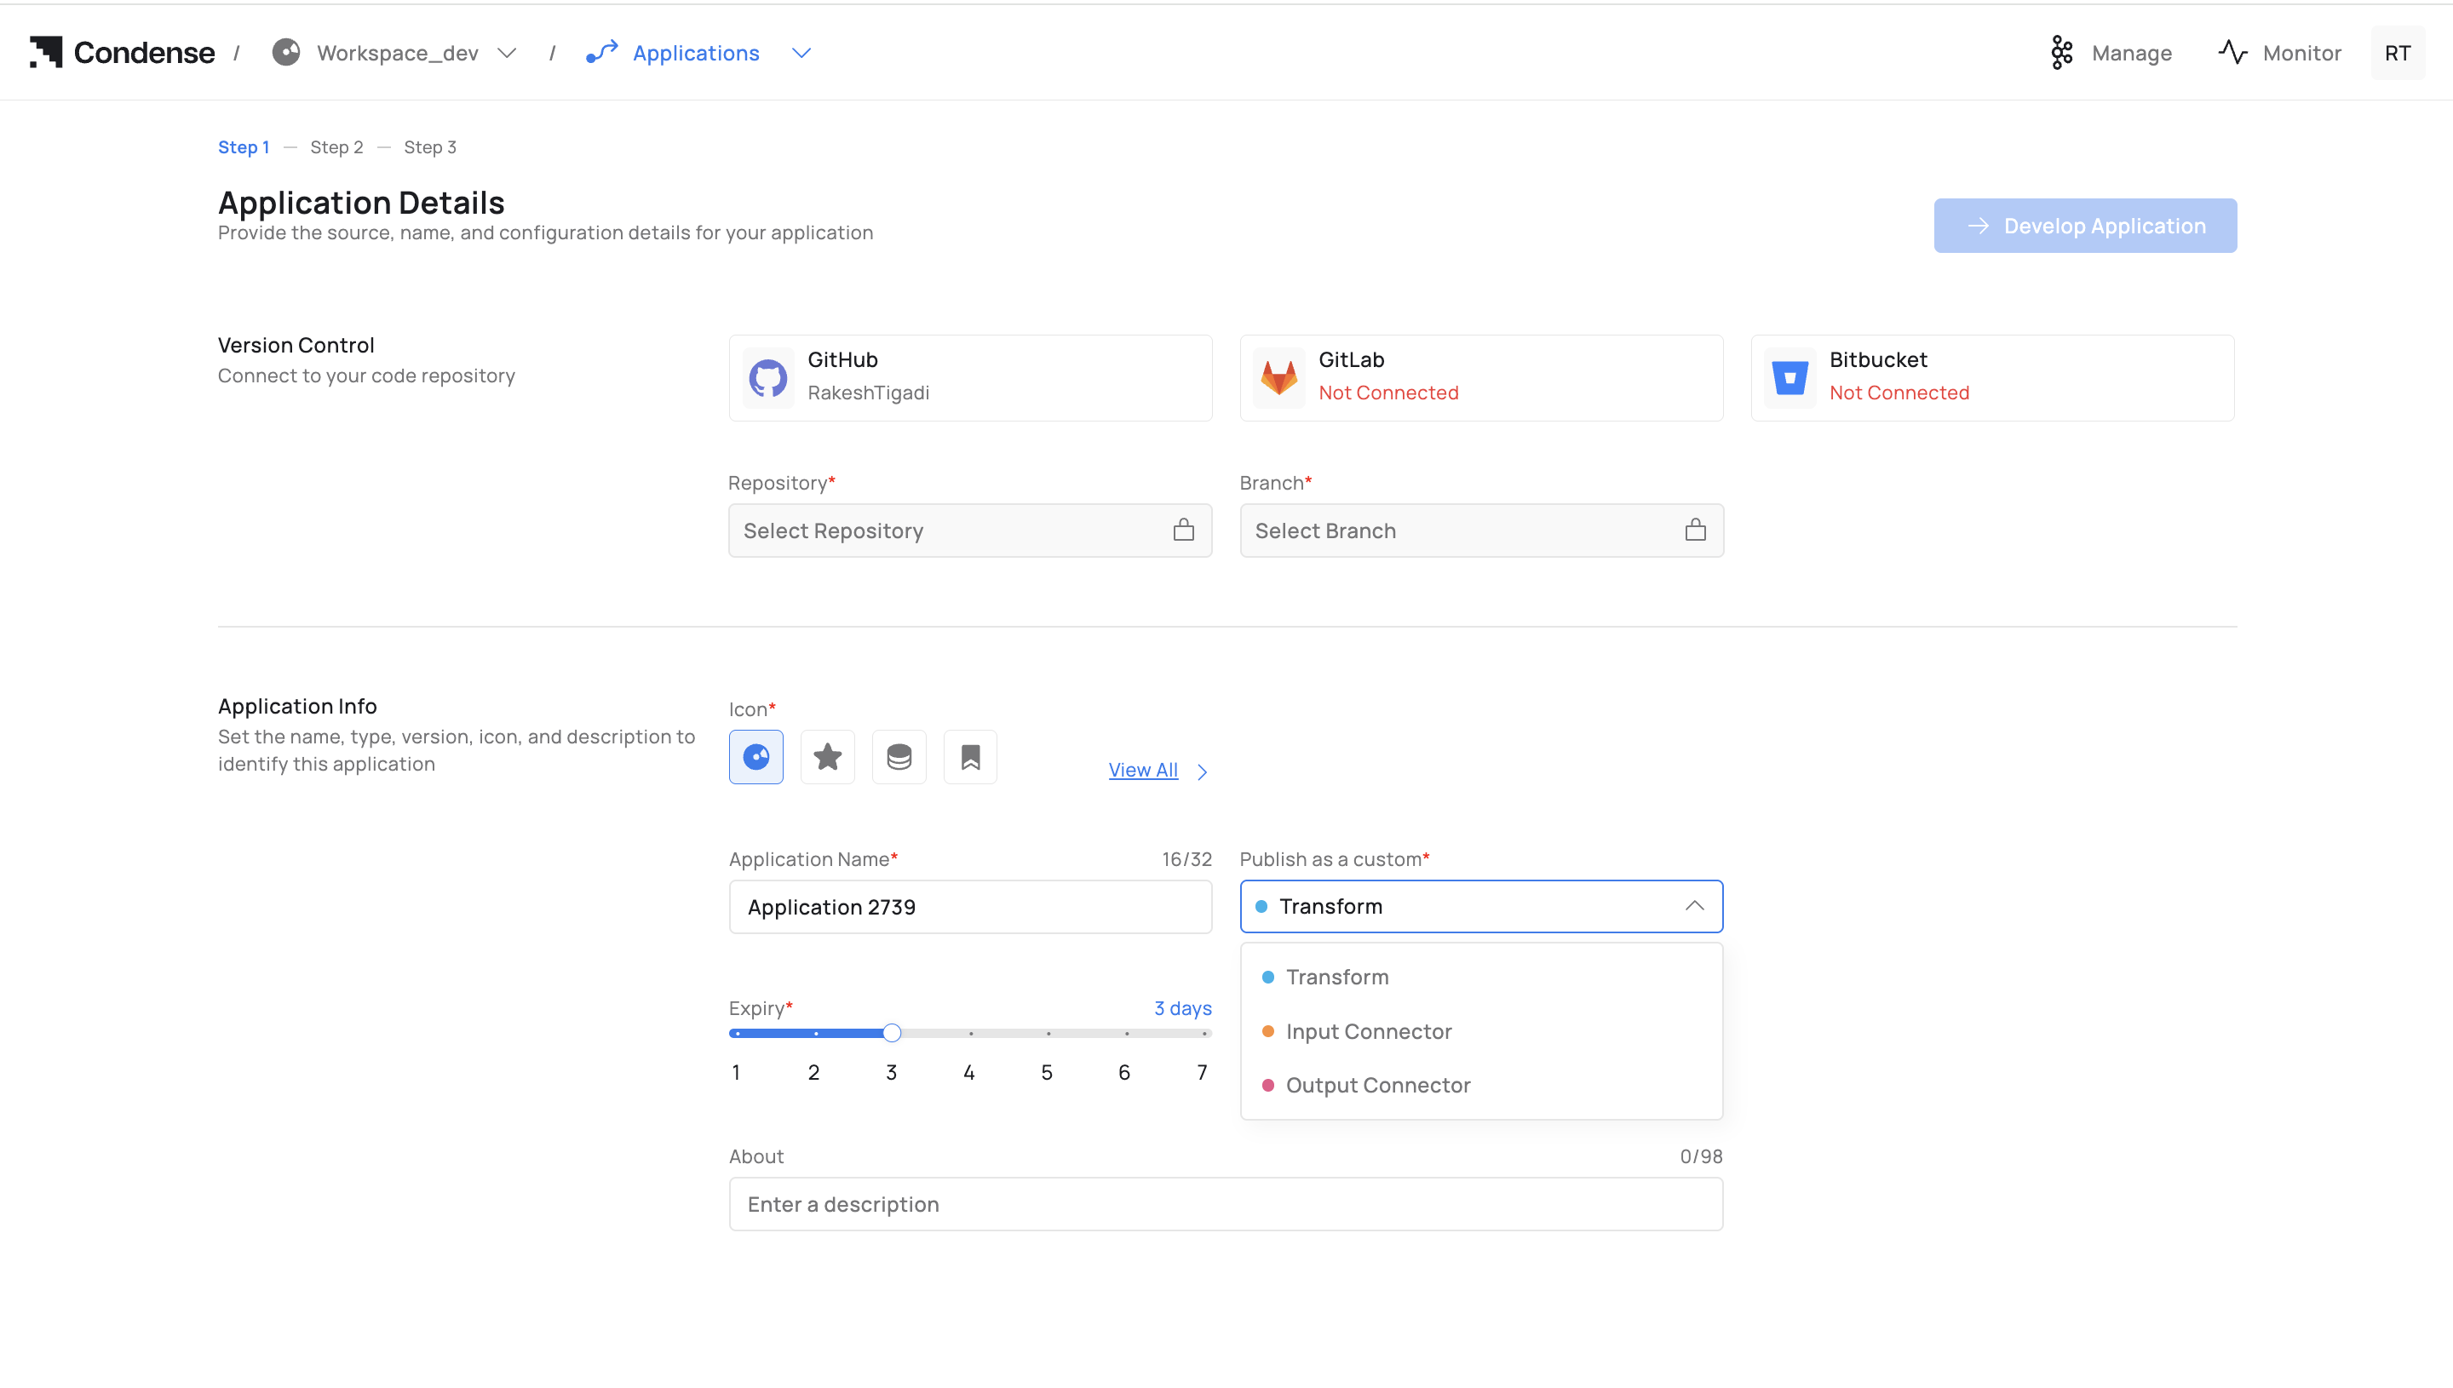Click the About description input field

tap(1225, 1204)
